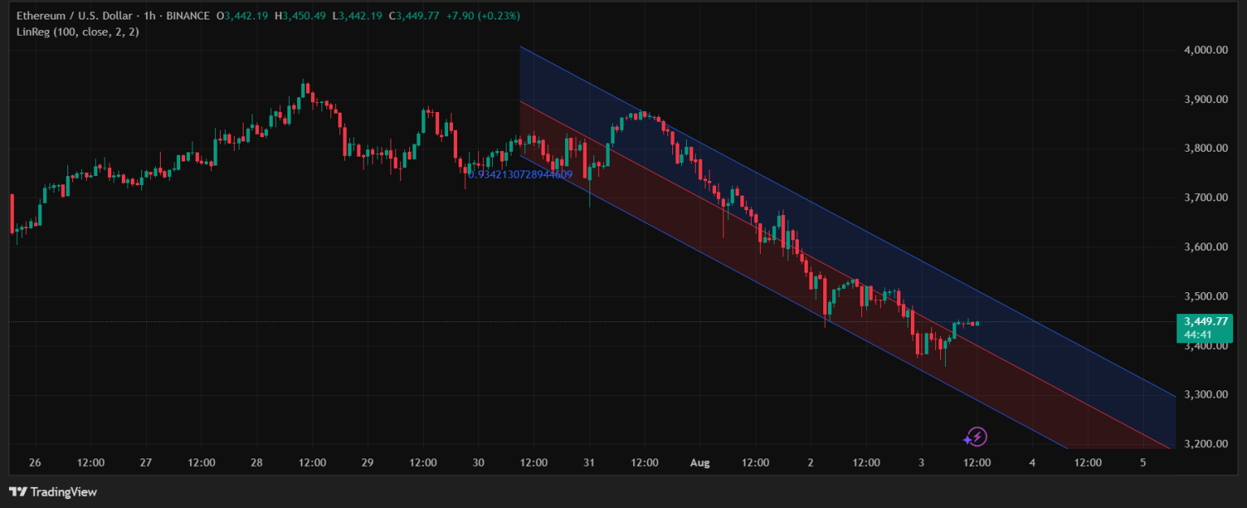Viewport: 1247px width, 508px height.
Task: Click the date label 31 on time axis
Action: 589,463
